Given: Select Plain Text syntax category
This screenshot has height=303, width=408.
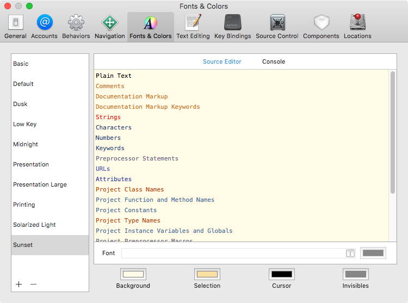Looking at the screenshot, I should [241, 76].
